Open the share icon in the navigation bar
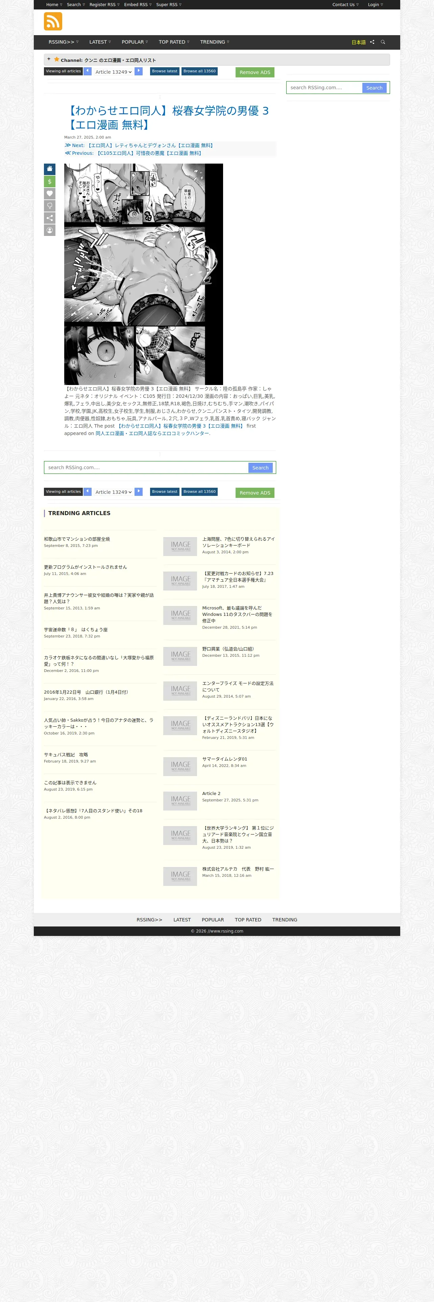The width and height of the screenshot is (434, 1302). tap(372, 42)
